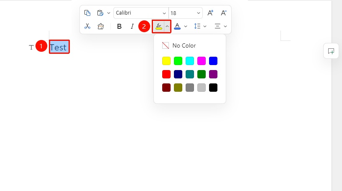Viewport: 342px width, 191px height.
Task: Toggle Italic formatting
Action: coord(132,26)
